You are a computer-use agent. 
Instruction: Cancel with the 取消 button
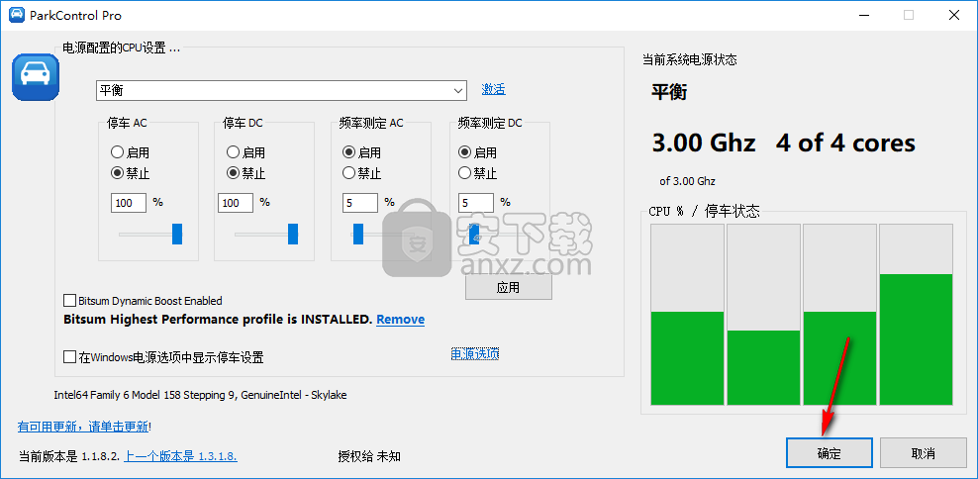click(x=923, y=453)
